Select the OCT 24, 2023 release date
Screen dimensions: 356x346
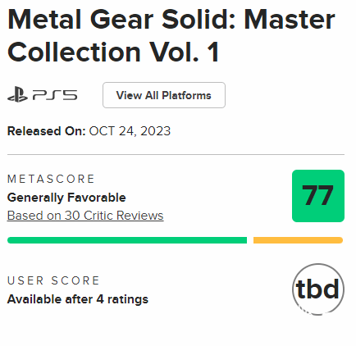(130, 131)
